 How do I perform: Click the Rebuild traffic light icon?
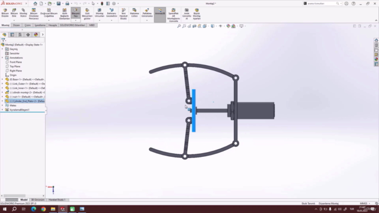coord(102,4)
